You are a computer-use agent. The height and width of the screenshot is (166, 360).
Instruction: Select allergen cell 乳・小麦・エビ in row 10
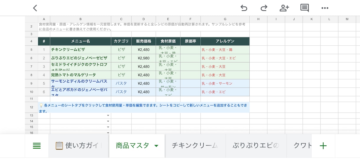coord(225,92)
